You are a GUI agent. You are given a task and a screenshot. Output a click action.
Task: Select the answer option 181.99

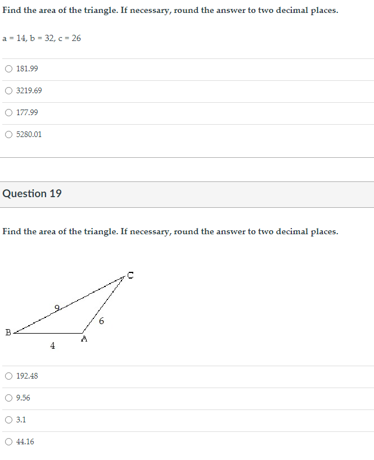coord(8,69)
